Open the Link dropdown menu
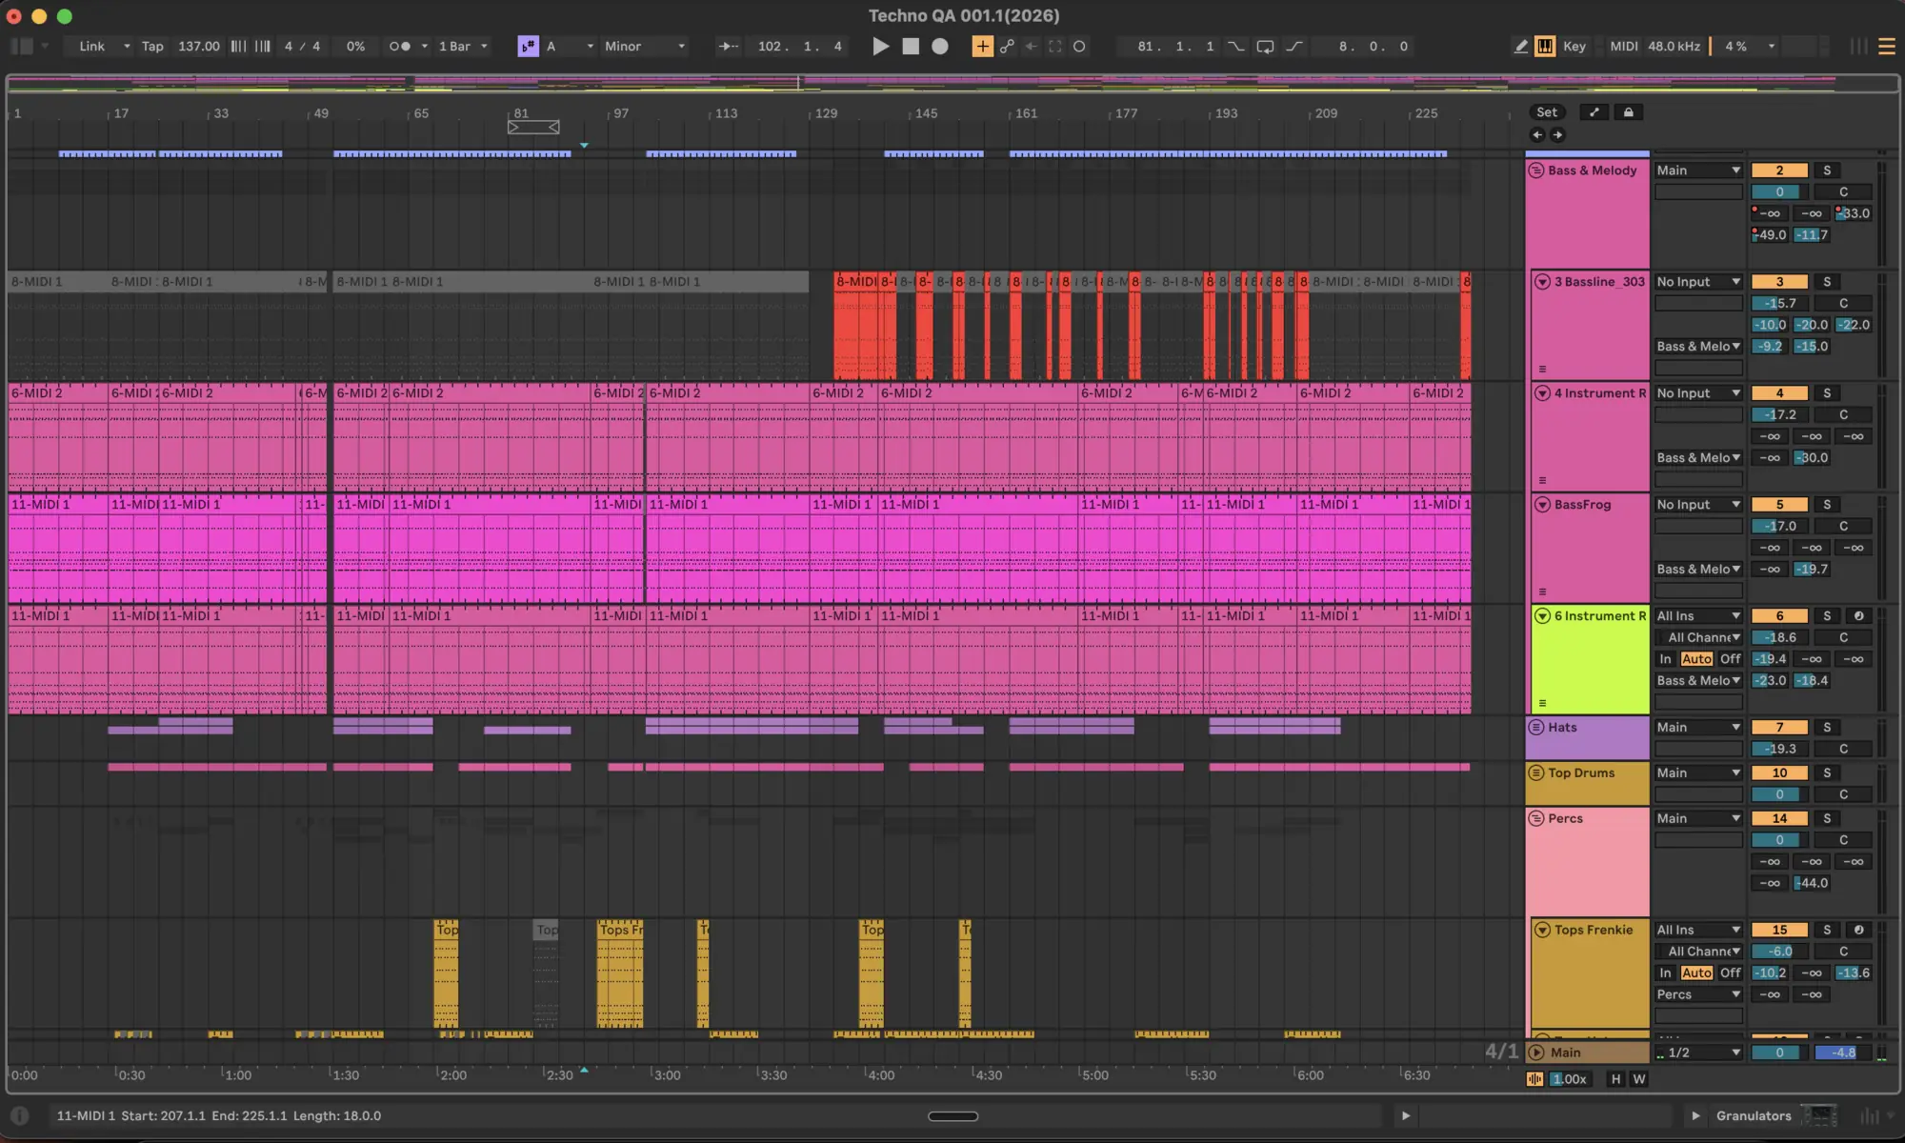Image resolution: width=1905 pixels, height=1143 pixels. coord(99,46)
